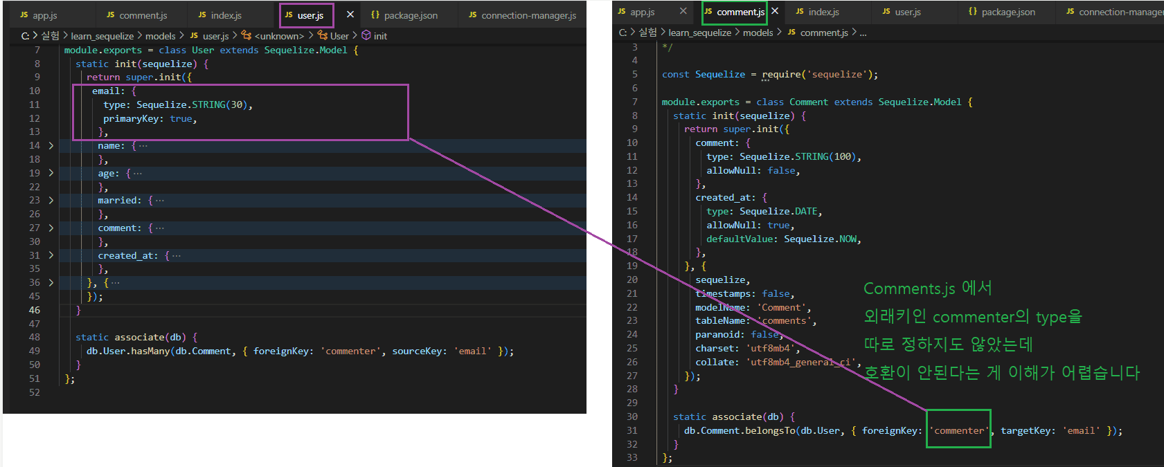Click models breadcrumb in the user.js editor
The height and width of the screenshot is (467, 1164).
(161, 36)
